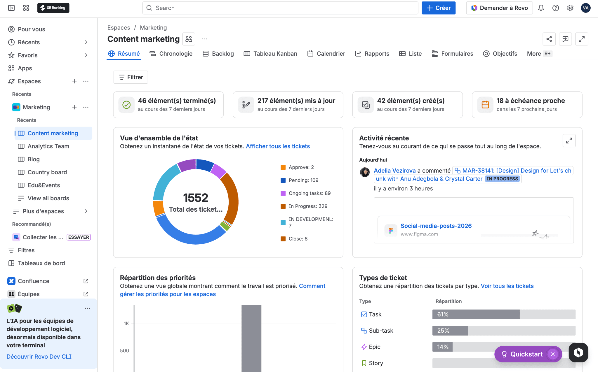Image resolution: width=598 pixels, height=372 pixels.
Task: Click the Créer button
Action: [438, 8]
